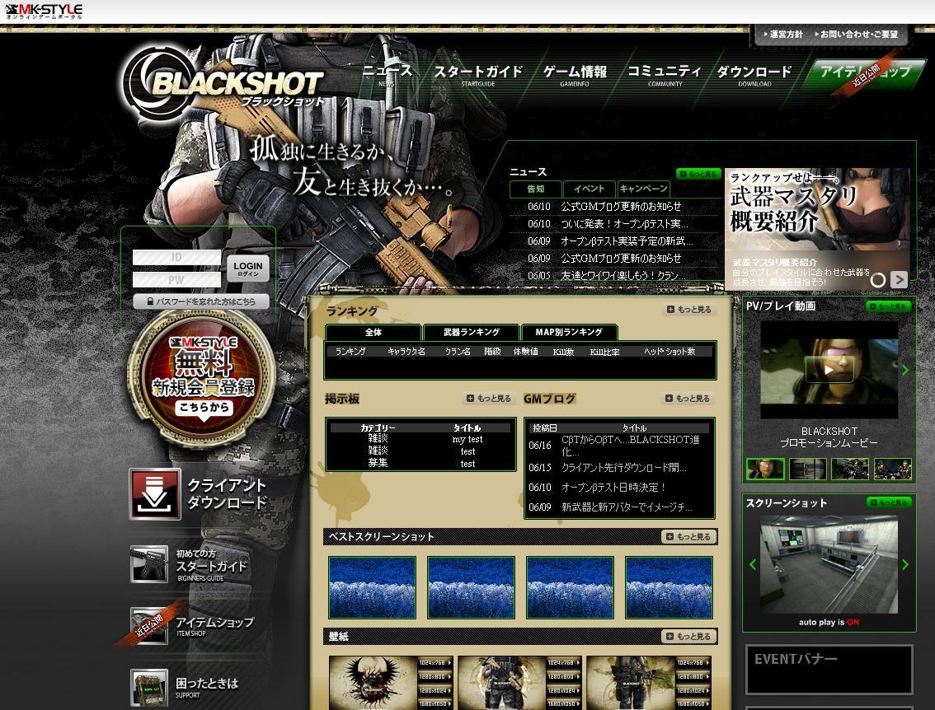This screenshot has width=935, height=710.
Task: Open the 困ったときは support icon
Action: click(x=149, y=688)
